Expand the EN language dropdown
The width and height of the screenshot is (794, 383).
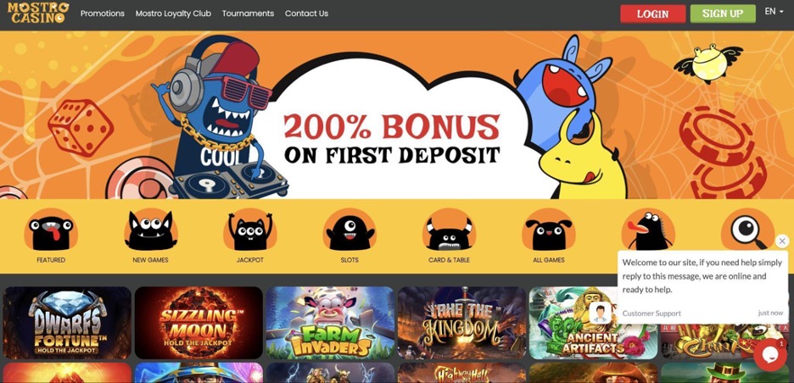[774, 12]
